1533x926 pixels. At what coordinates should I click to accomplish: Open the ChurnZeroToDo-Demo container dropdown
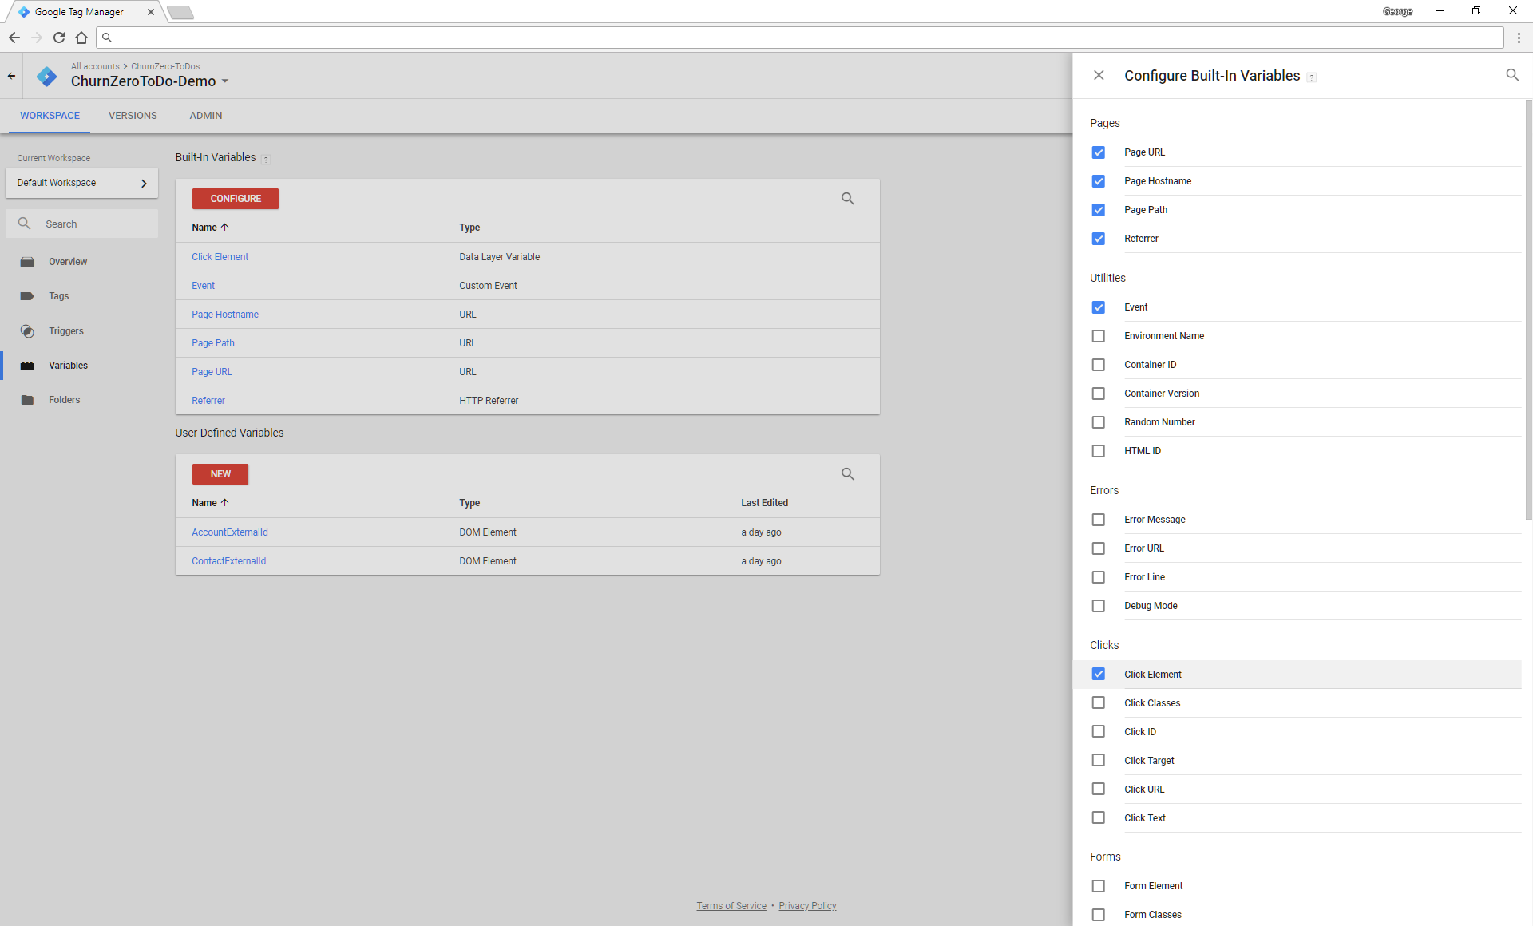click(x=149, y=81)
